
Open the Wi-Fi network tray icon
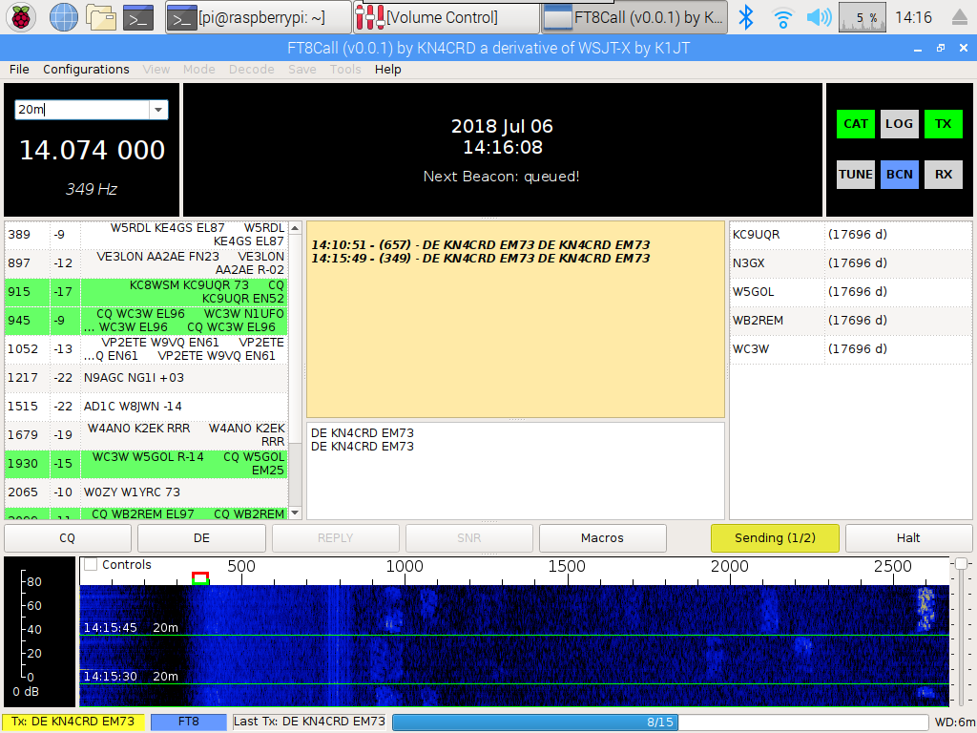(x=782, y=18)
